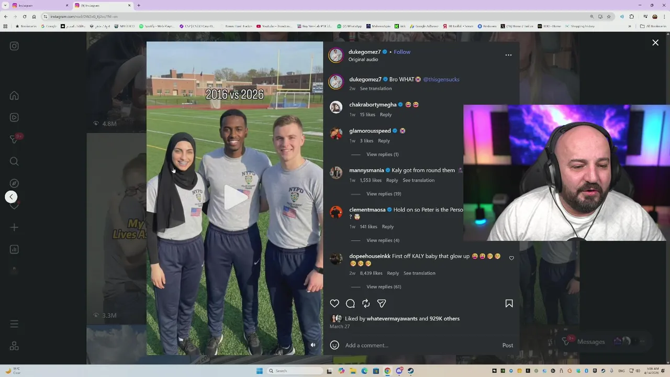The width and height of the screenshot is (670, 377).
Task: Click Create plus icon in sidebar
Action: 14,227
